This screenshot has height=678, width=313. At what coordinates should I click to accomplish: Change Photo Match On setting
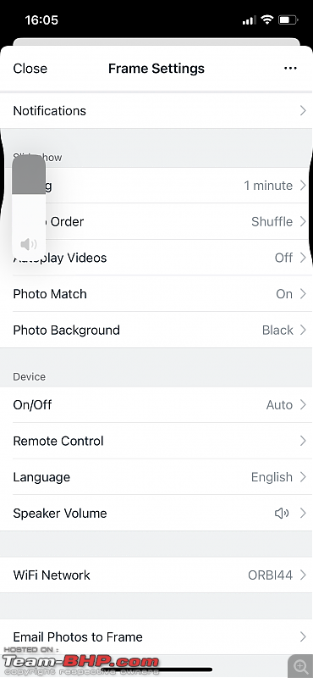(x=156, y=294)
